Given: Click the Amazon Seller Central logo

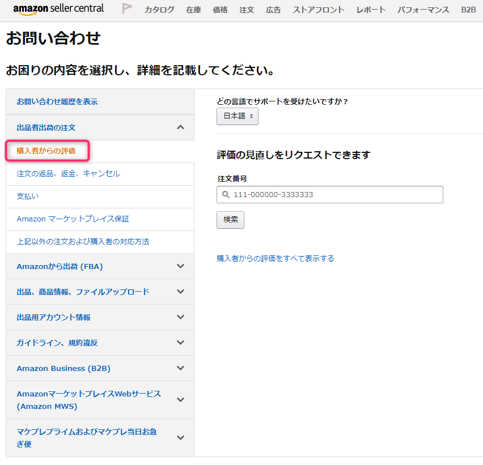Looking at the screenshot, I should [58, 9].
